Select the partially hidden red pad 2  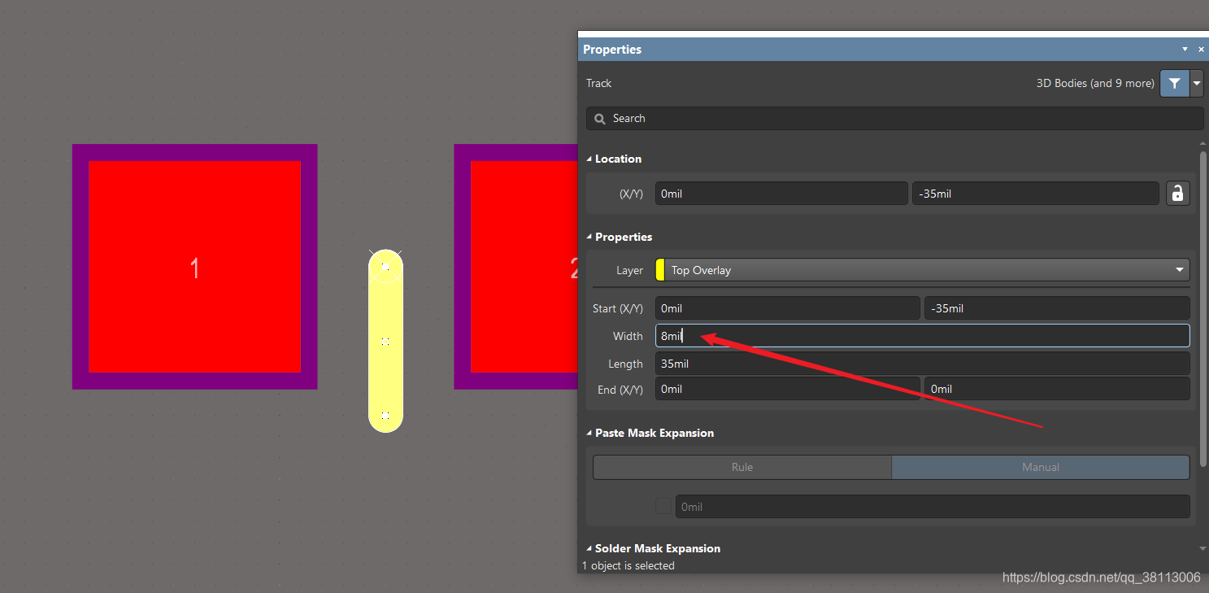click(x=515, y=267)
